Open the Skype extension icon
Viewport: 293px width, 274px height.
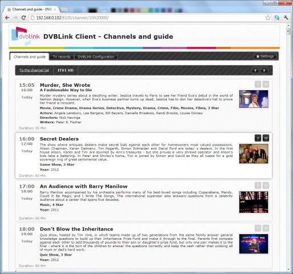click(x=277, y=18)
